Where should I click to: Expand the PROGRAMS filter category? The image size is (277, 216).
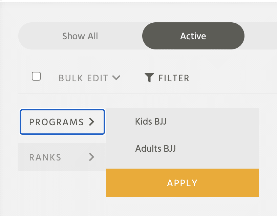62,122
